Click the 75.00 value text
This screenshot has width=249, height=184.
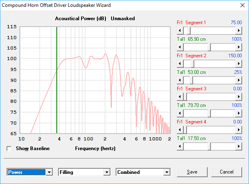[236, 23]
